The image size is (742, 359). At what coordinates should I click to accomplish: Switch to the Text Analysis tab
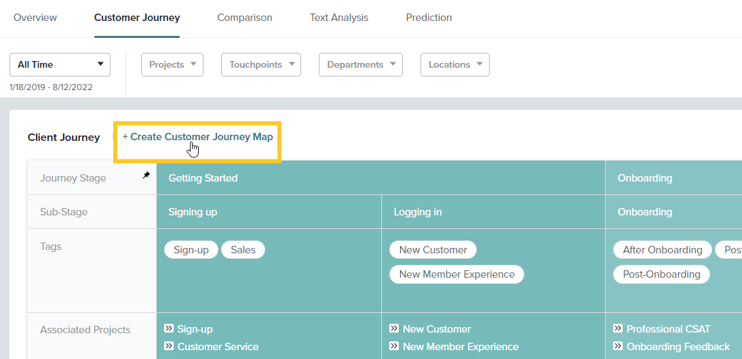(339, 18)
